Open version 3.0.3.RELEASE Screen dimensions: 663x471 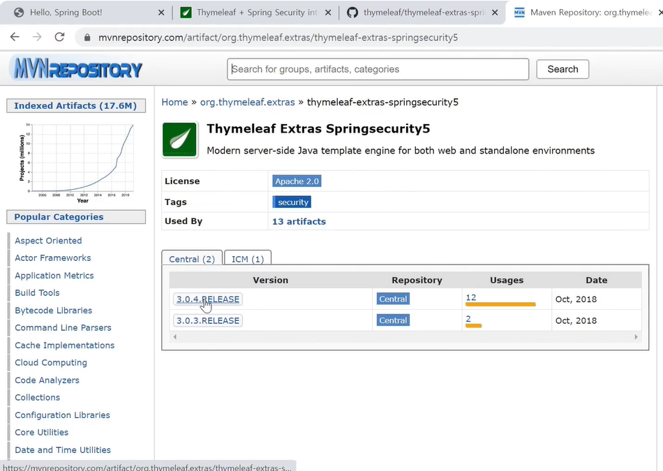207,320
